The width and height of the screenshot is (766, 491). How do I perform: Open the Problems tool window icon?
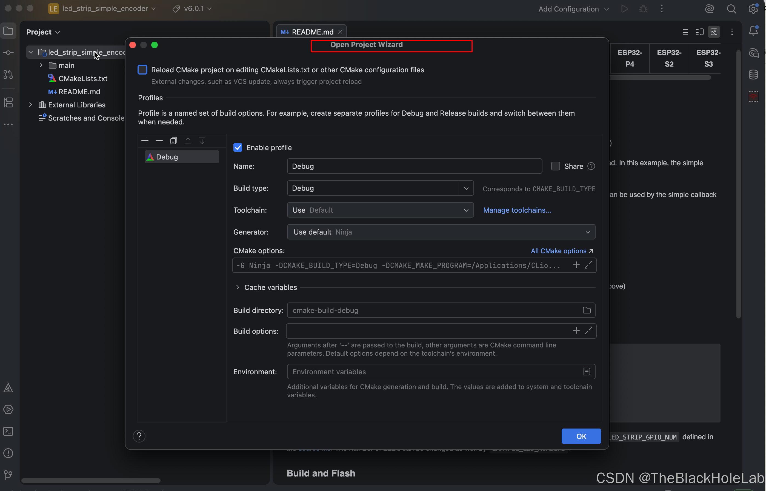pos(8,453)
